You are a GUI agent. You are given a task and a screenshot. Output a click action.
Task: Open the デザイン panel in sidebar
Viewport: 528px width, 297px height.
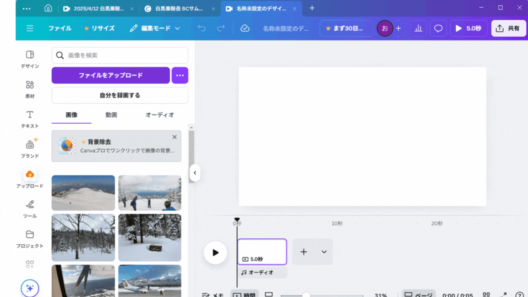pos(30,59)
